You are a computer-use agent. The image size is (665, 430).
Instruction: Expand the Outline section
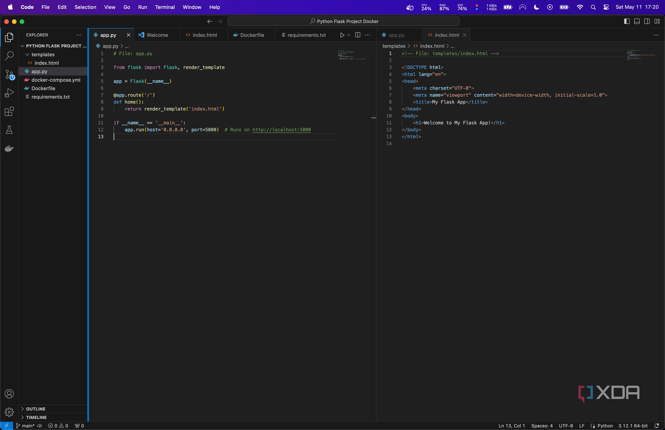point(35,409)
